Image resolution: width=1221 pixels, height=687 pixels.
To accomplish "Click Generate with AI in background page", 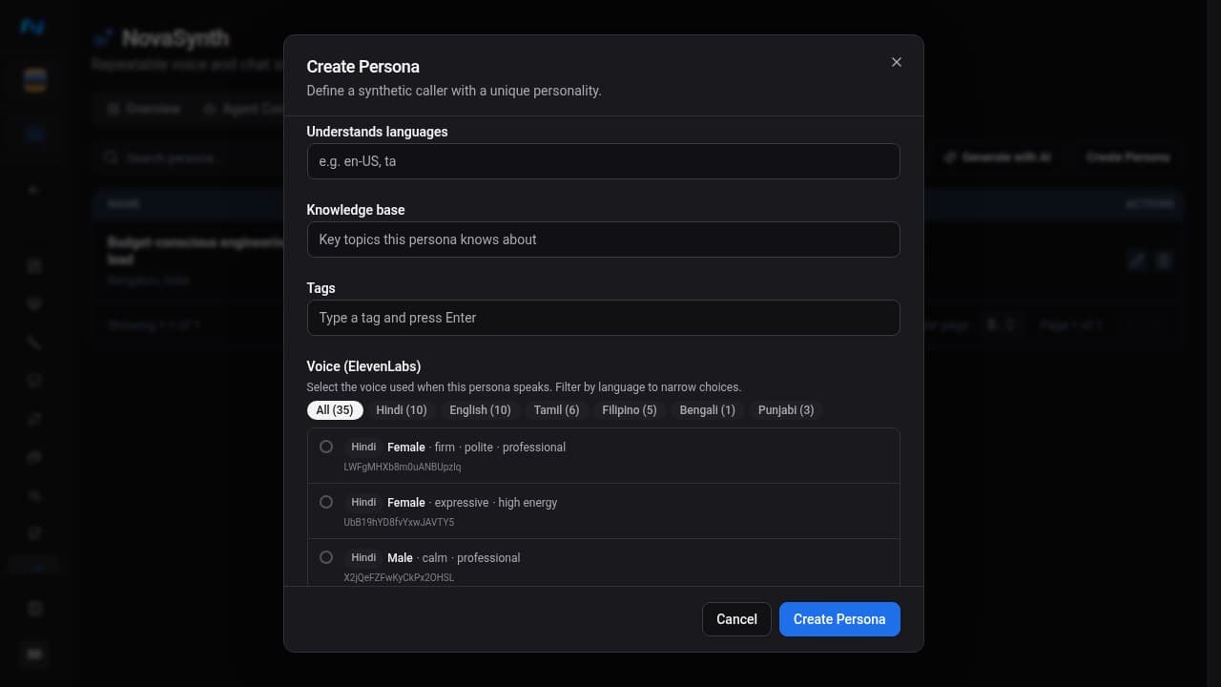I will click(x=998, y=156).
